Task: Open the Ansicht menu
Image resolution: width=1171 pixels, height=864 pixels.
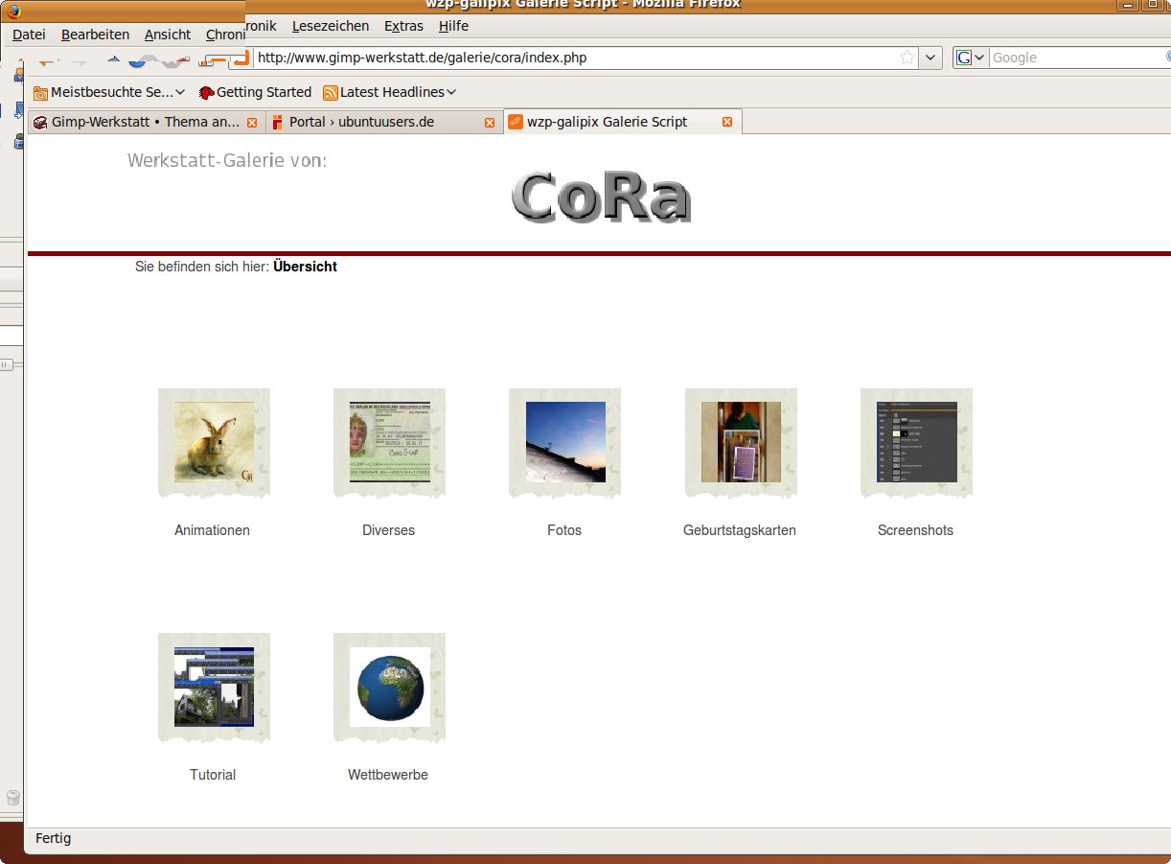Action: (168, 35)
